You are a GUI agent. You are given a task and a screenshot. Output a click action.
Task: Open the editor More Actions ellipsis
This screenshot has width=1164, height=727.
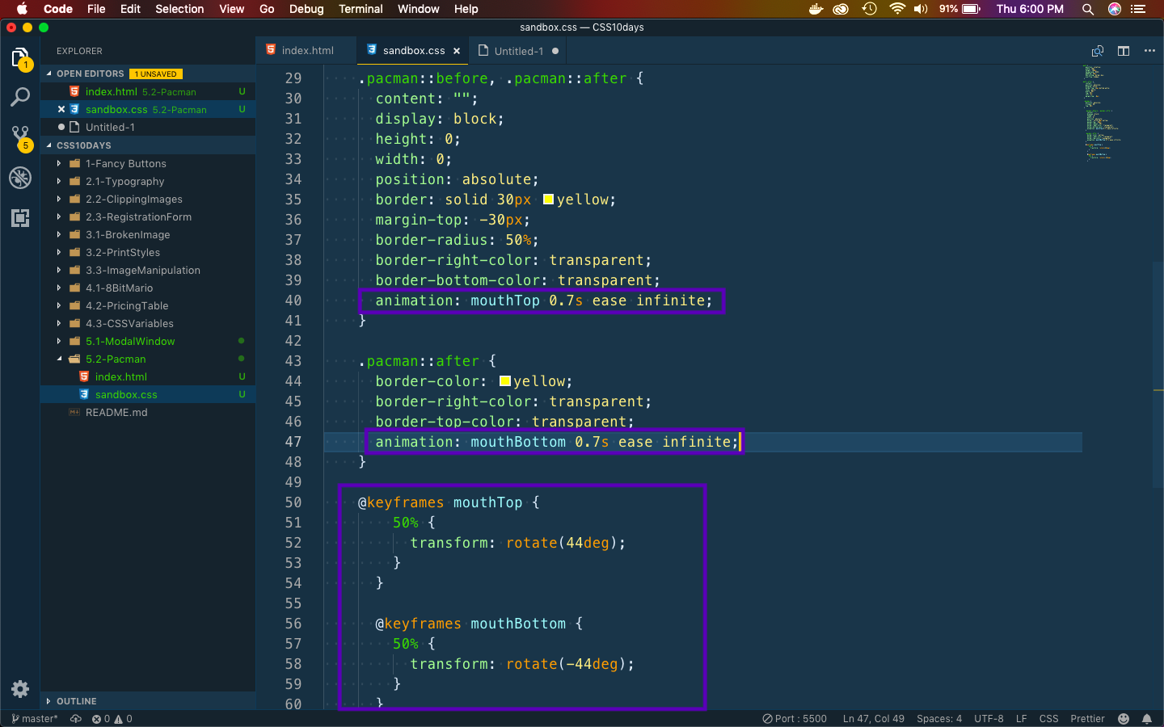point(1149,51)
